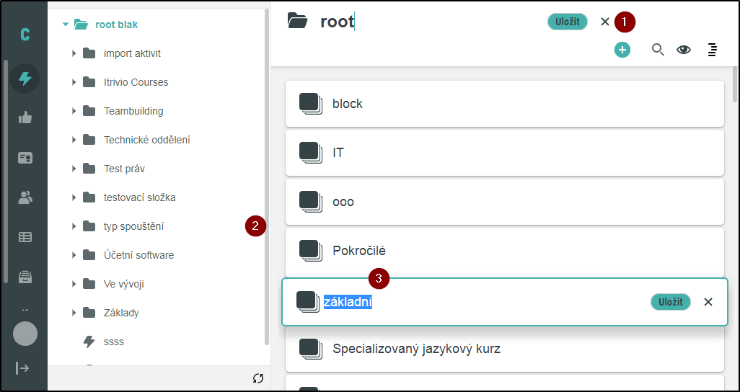
Task: Toggle visibility with the eye icon
Action: coord(683,50)
